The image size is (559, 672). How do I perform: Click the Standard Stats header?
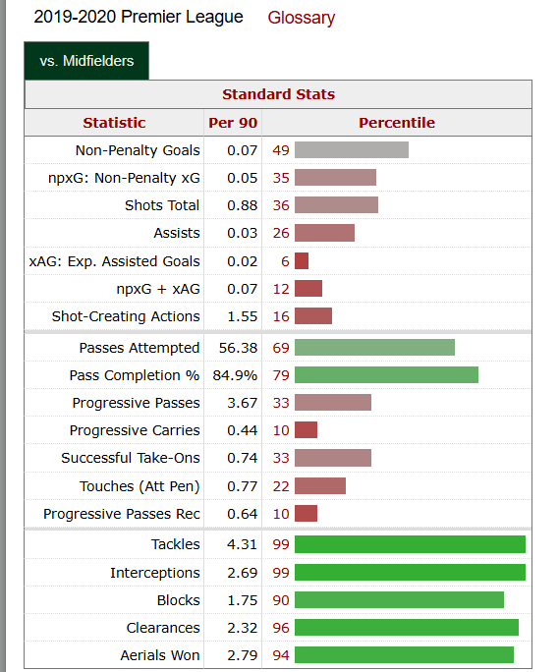click(278, 94)
